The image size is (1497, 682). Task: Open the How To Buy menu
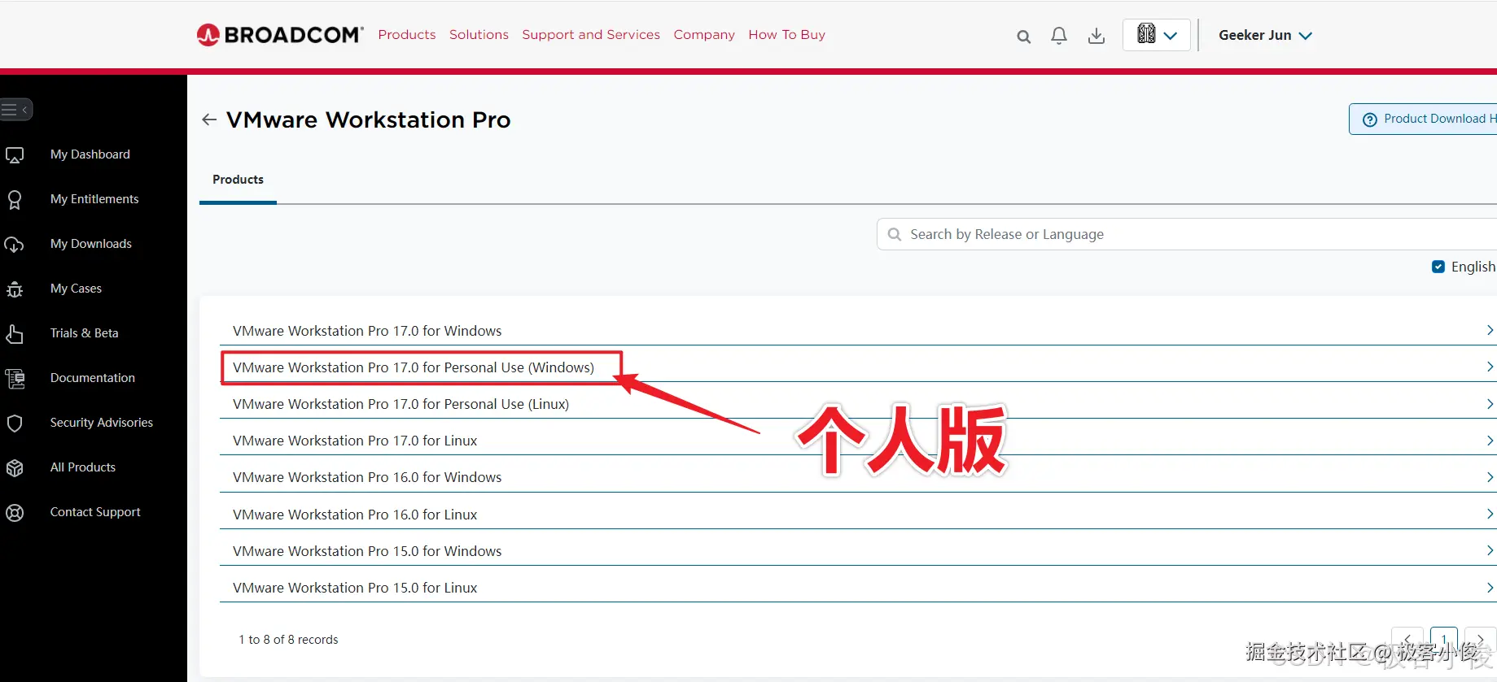click(786, 35)
